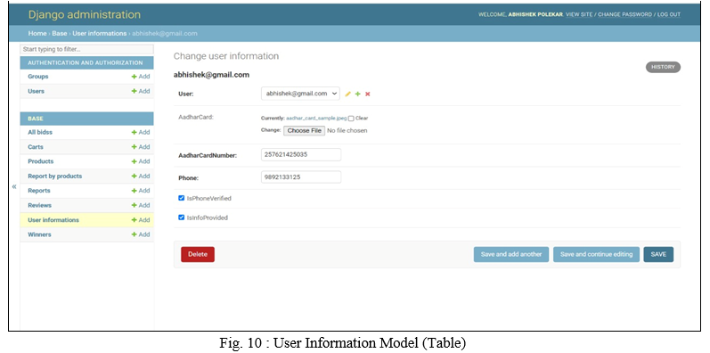710x353 pixels.
Task: Add a new Cart entry
Action: [x=141, y=147]
